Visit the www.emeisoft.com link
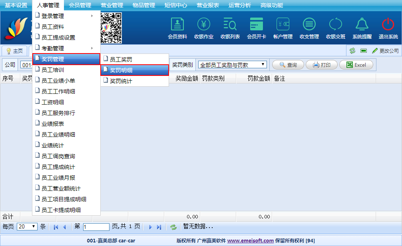Image resolution: width=402 pixels, height=246 pixels. point(251,240)
